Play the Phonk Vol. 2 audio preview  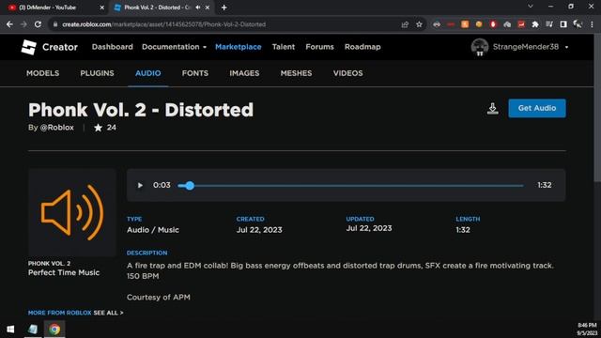tap(140, 186)
